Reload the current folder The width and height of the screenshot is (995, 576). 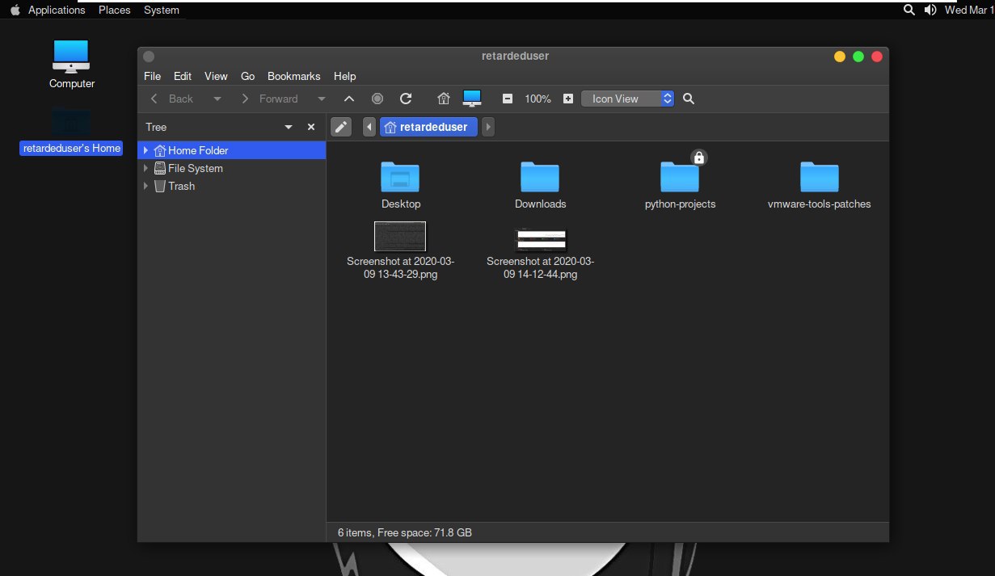pyautogui.click(x=407, y=99)
